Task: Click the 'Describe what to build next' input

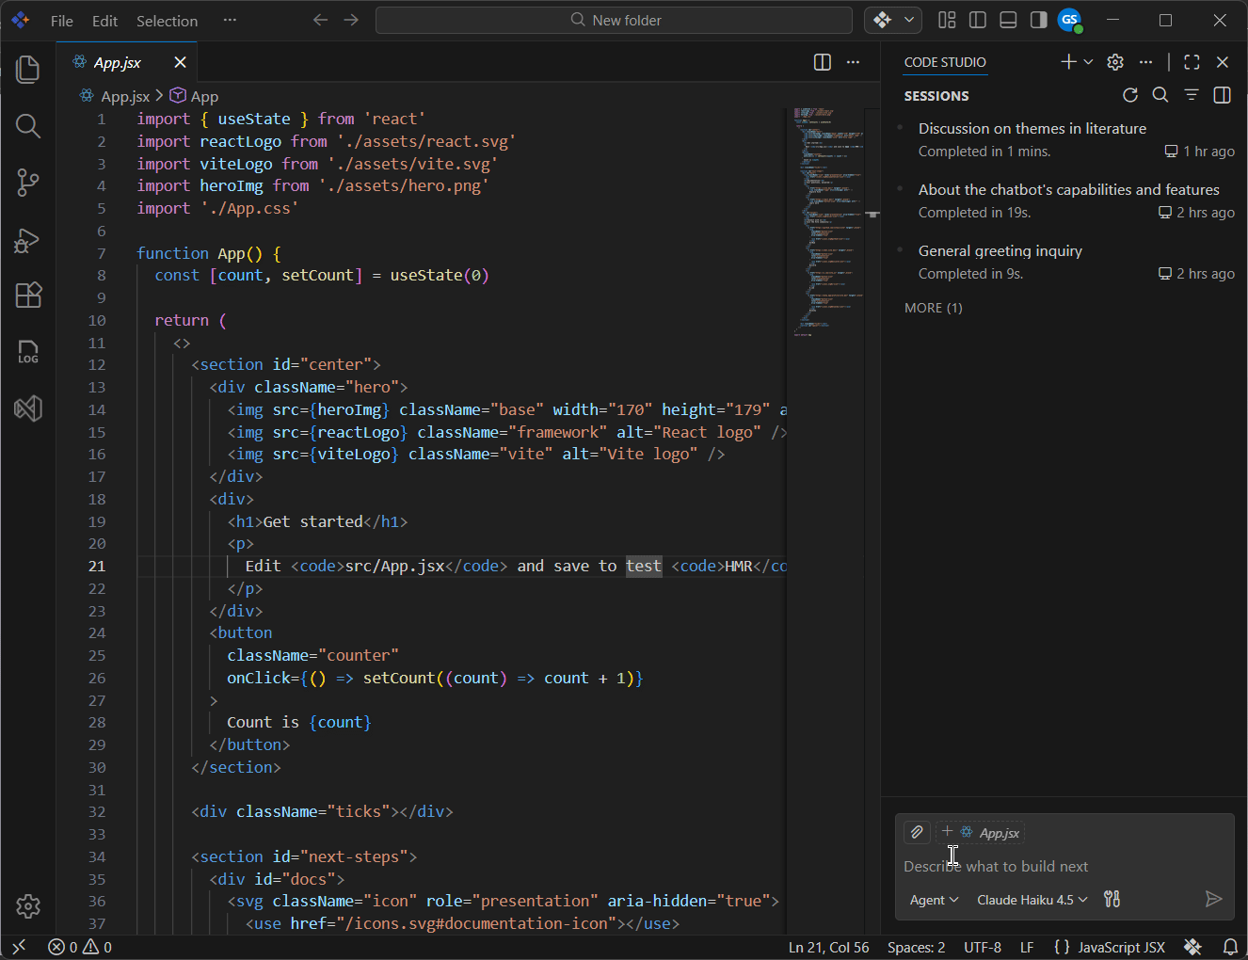Action: coord(1064,866)
